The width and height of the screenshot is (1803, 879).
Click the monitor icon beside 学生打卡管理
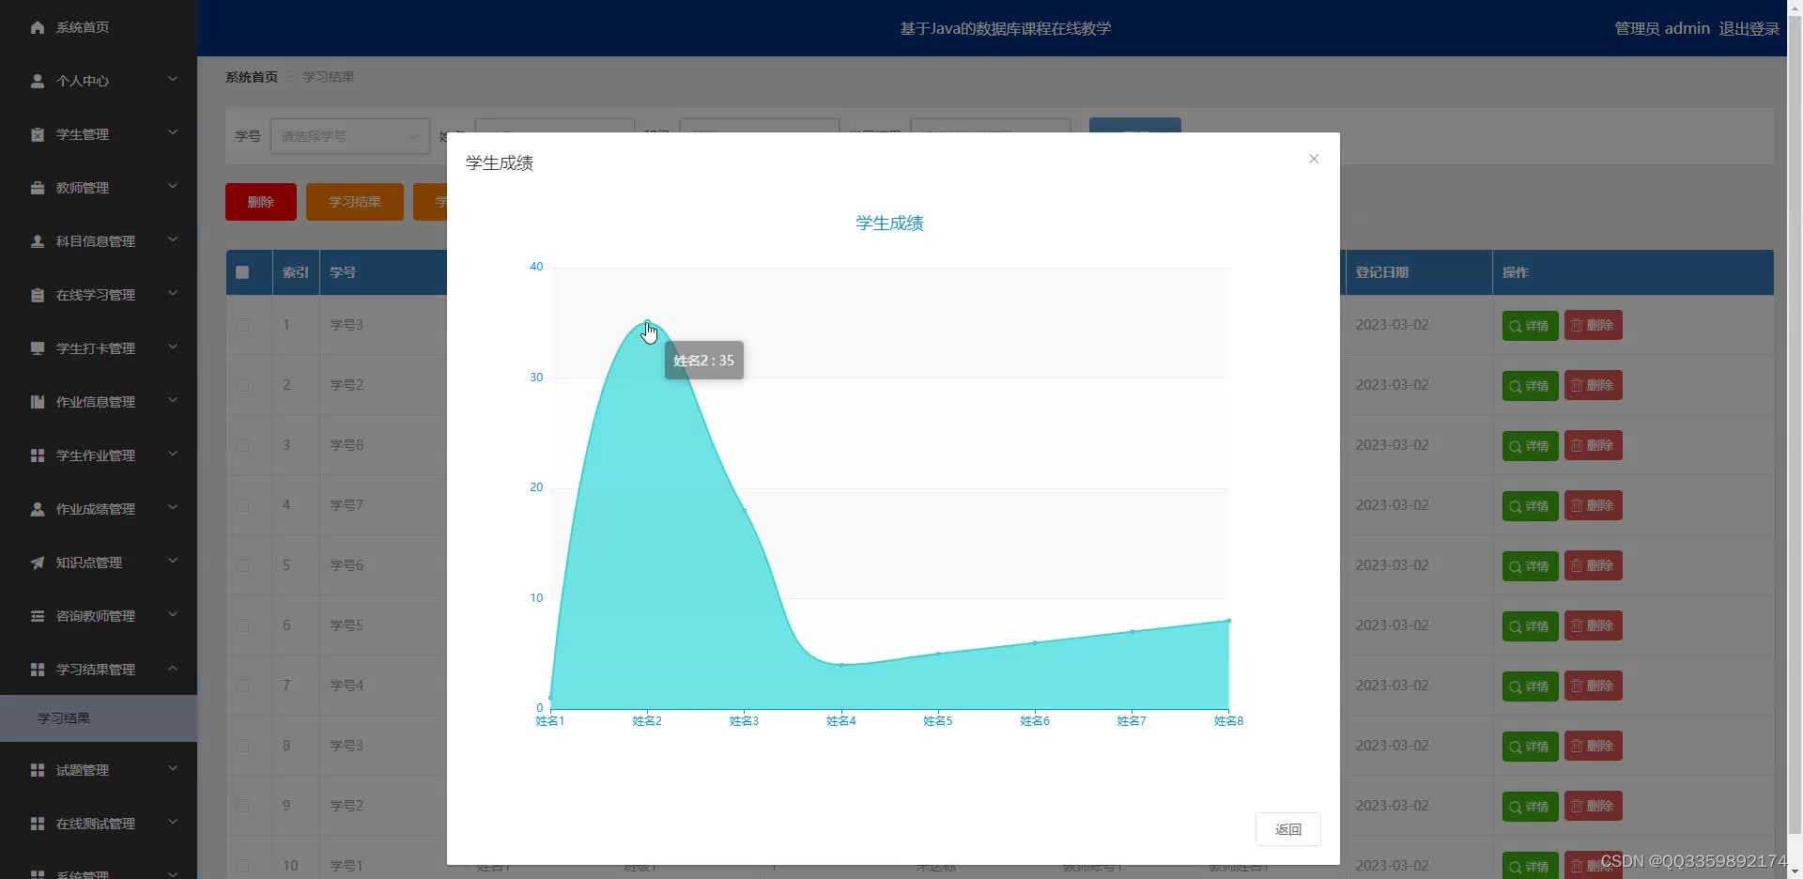pos(38,348)
